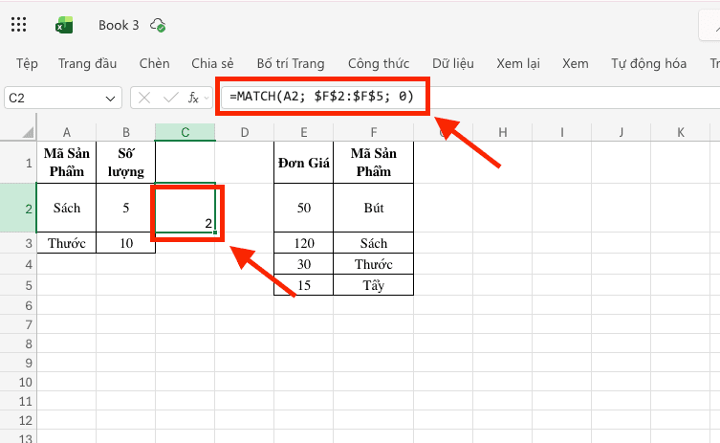Screen dimensions: 720x443
Task: Click cell E4 with value 30
Action: point(303,264)
